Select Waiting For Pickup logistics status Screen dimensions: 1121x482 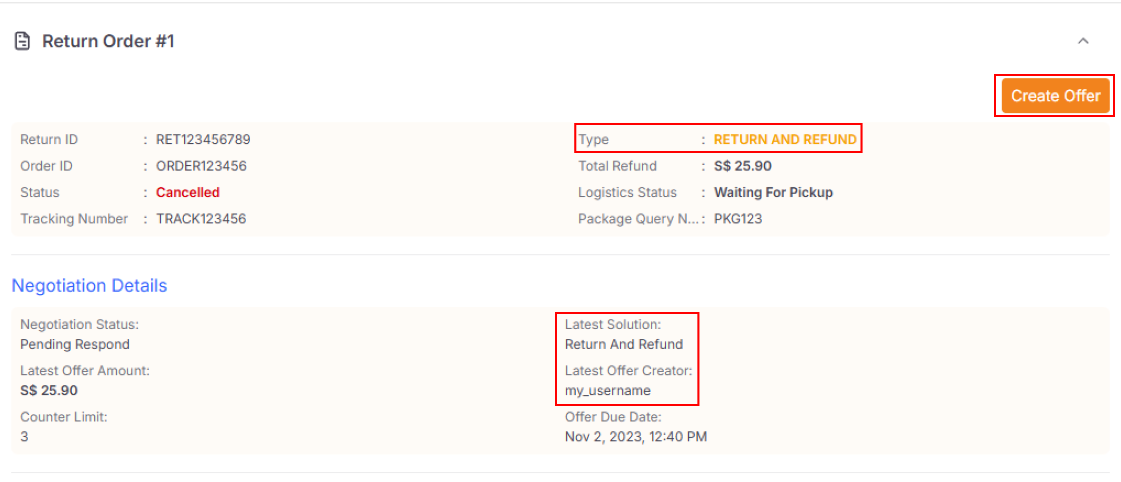(x=773, y=192)
